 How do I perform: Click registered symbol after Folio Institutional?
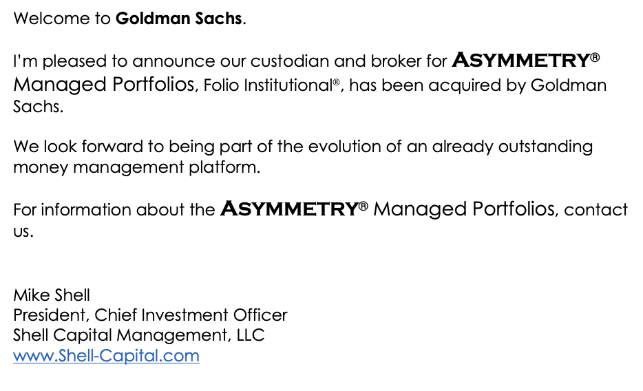337,83
